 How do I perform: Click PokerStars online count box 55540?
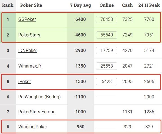pos(106,35)
